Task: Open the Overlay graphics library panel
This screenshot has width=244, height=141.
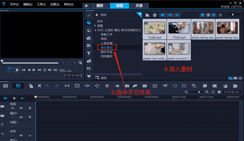Action: 89,61
